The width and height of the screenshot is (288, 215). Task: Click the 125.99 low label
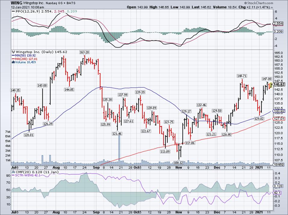[x=106, y=124]
